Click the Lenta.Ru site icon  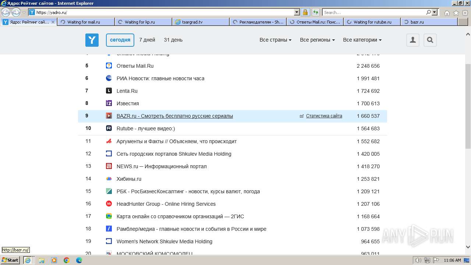109,91
